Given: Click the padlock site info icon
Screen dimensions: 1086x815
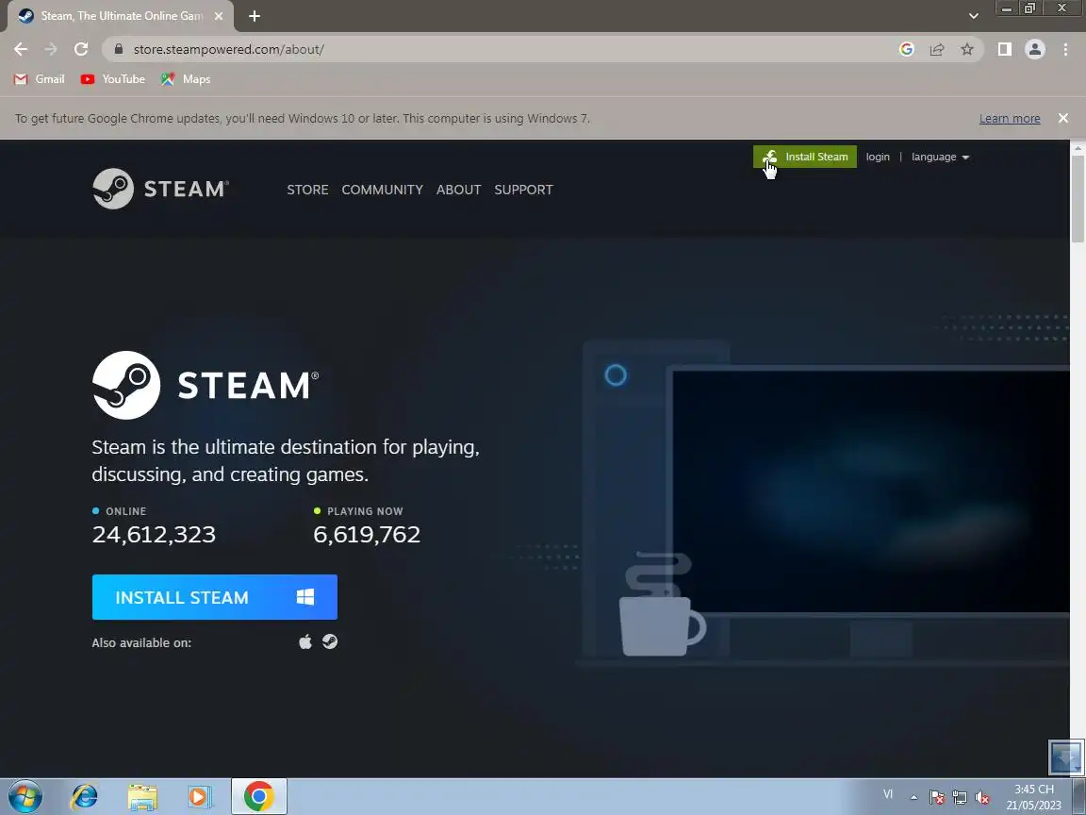Looking at the screenshot, I should click(119, 49).
